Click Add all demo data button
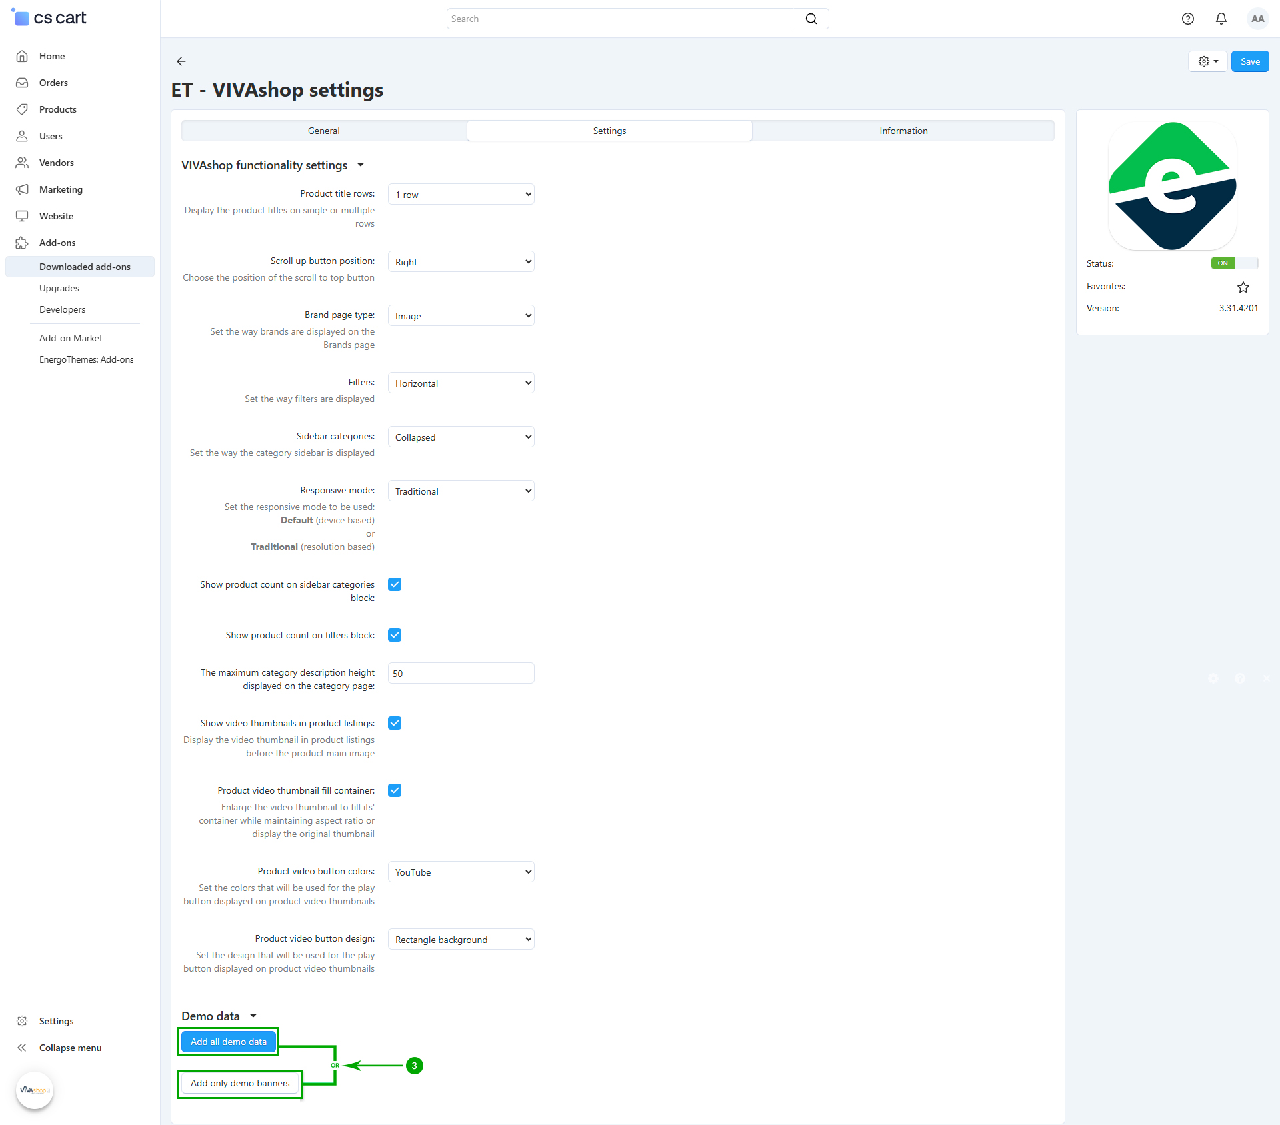1280x1125 pixels. [x=229, y=1042]
